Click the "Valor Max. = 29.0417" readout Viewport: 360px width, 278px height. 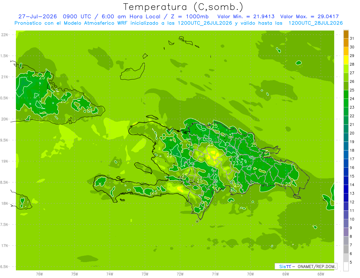pyautogui.click(x=310, y=16)
